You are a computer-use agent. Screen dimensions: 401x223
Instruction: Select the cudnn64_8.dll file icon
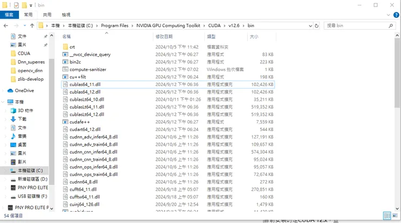click(x=65, y=182)
